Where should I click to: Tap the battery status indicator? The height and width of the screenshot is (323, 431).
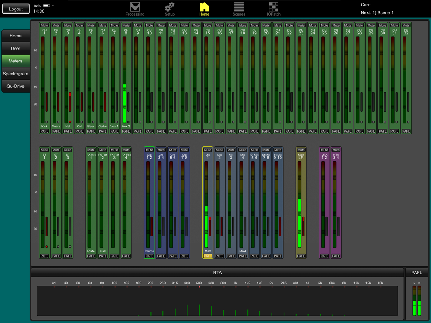[47, 6]
